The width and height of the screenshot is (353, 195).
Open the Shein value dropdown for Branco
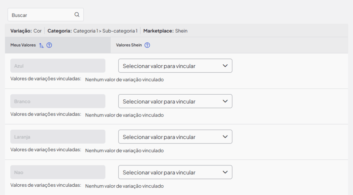tap(175, 101)
